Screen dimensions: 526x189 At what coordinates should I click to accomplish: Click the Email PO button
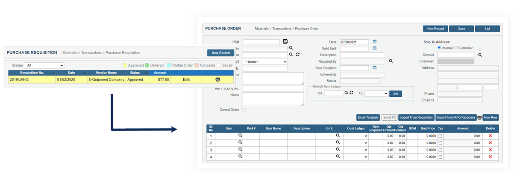pyautogui.click(x=389, y=117)
